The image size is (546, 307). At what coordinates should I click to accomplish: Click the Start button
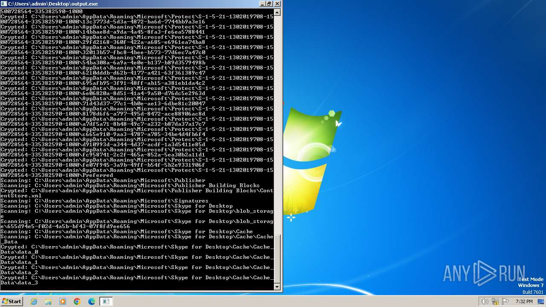pos(12,301)
